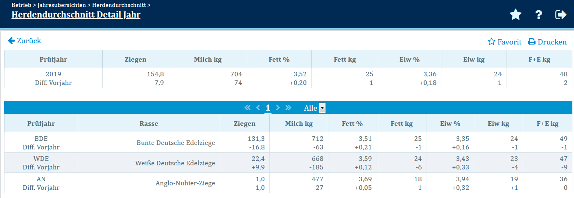Go to first page with double-left arrows

coord(247,108)
